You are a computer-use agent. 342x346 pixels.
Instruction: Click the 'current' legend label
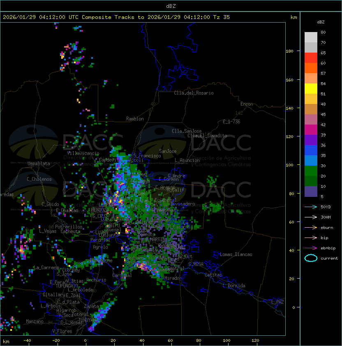[x=329, y=258]
